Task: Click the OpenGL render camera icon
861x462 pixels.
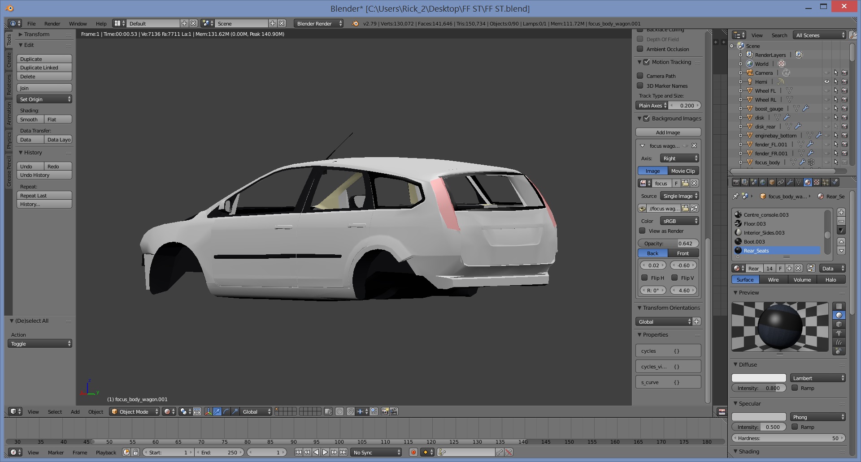Action: 385,411
